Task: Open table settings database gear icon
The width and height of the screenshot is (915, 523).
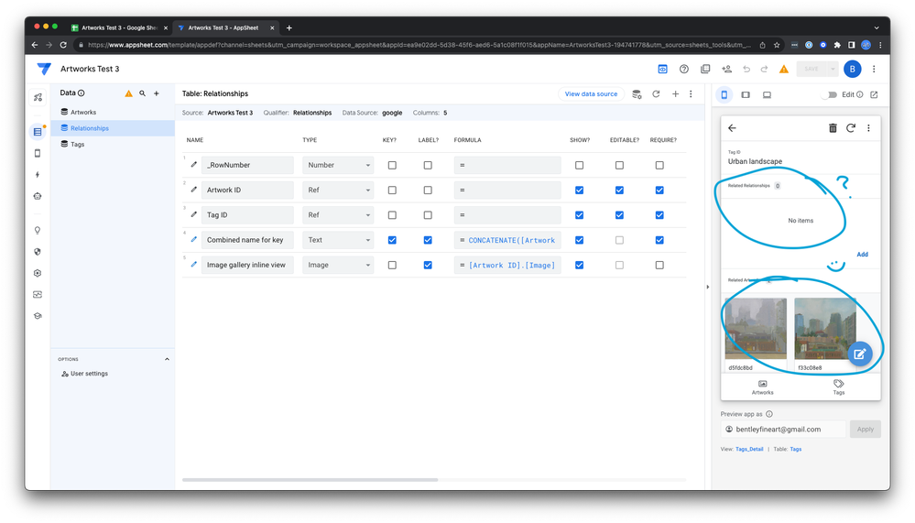Action: 637,94
